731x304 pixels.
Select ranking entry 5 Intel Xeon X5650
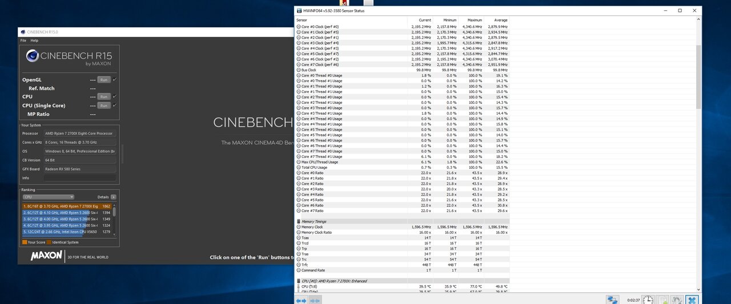pos(66,232)
